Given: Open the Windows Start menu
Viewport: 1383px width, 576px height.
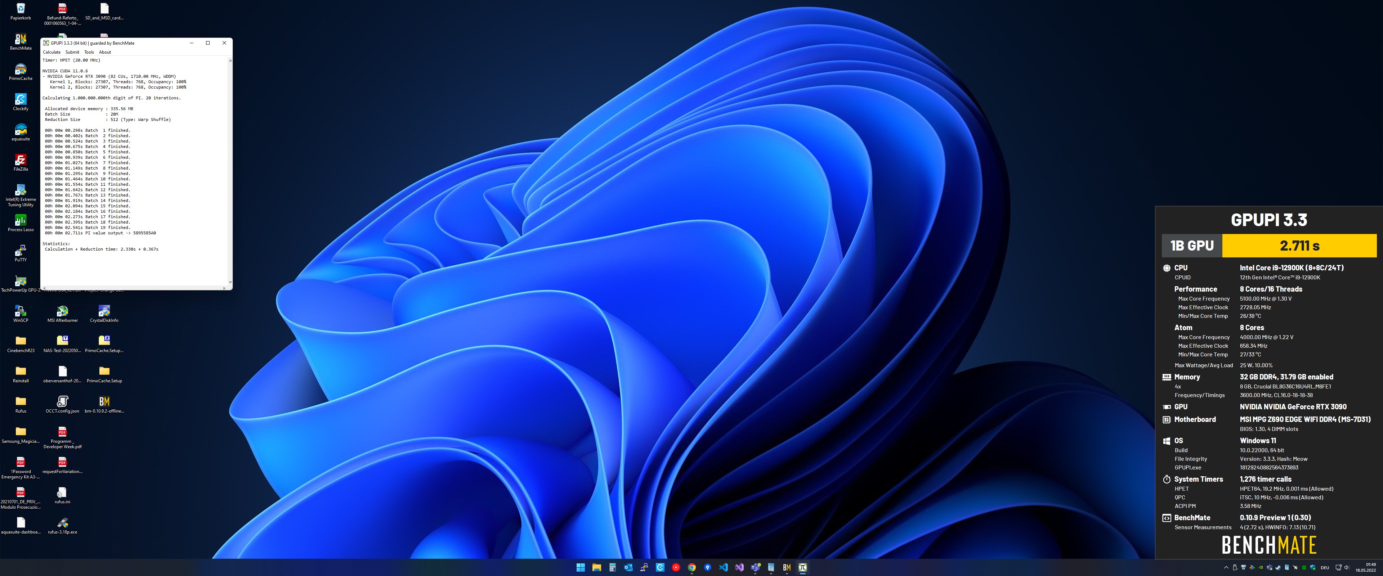Looking at the screenshot, I should click(580, 567).
